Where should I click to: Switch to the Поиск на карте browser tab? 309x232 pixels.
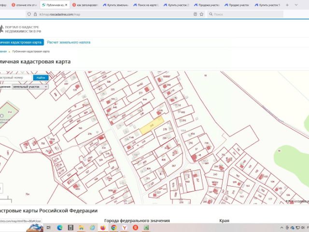[x=146, y=5]
